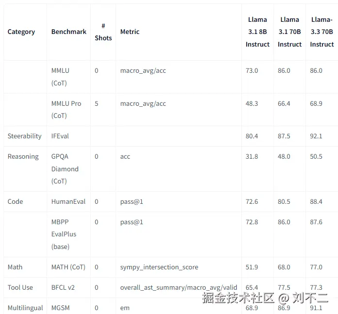Click the "Multilingual" category cell

tap(25, 308)
